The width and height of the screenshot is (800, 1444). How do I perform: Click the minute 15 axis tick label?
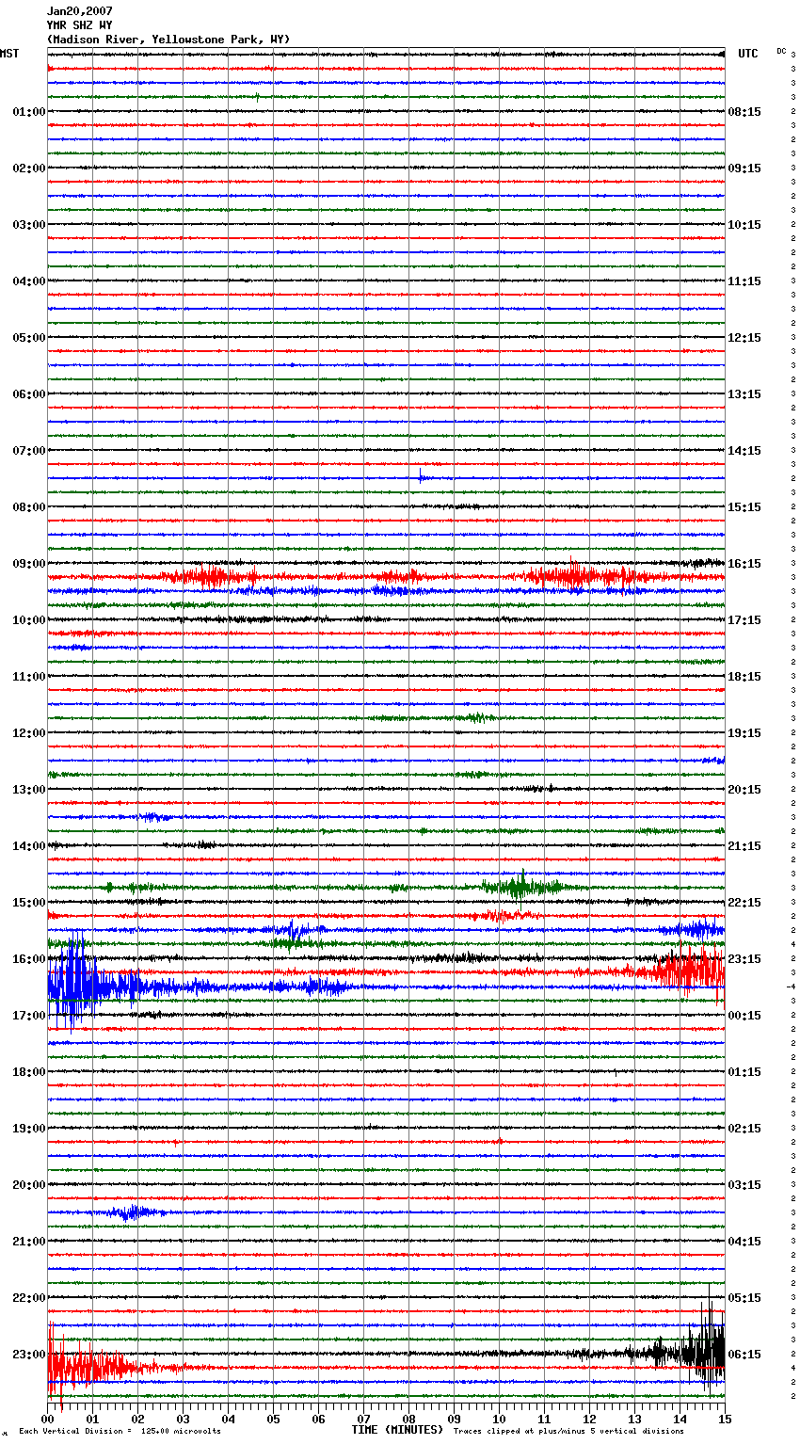(x=725, y=1419)
